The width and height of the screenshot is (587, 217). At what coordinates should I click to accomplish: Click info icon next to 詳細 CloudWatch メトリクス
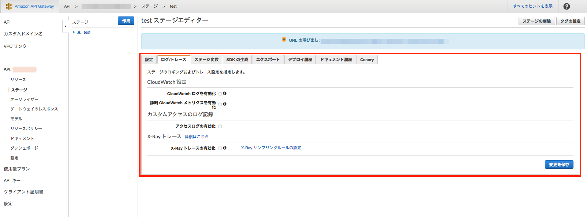(x=225, y=104)
